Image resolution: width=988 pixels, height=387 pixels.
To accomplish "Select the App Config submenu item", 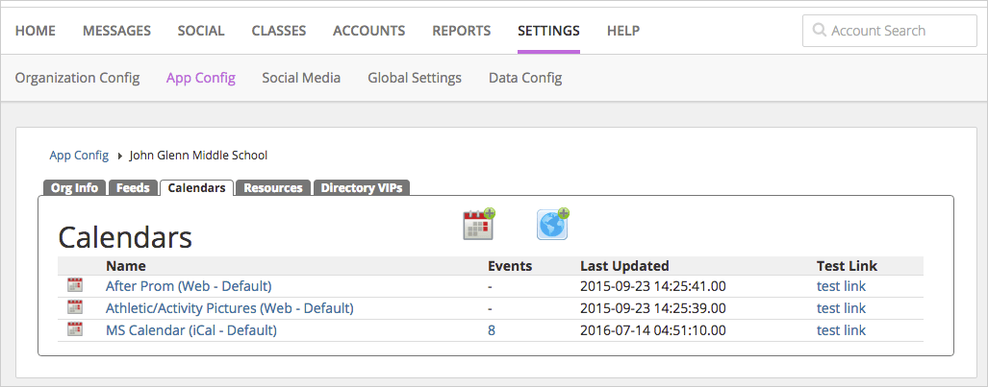I will point(201,78).
